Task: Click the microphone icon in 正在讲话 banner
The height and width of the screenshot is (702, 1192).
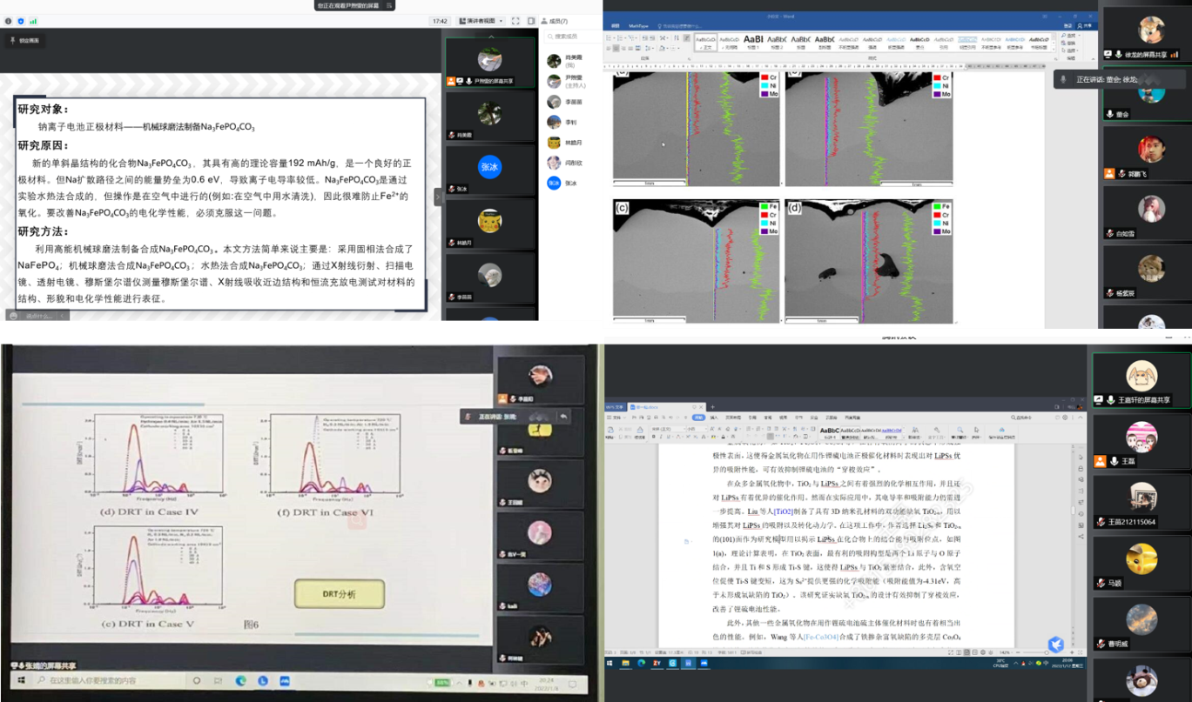Action: pyautogui.click(x=1063, y=79)
